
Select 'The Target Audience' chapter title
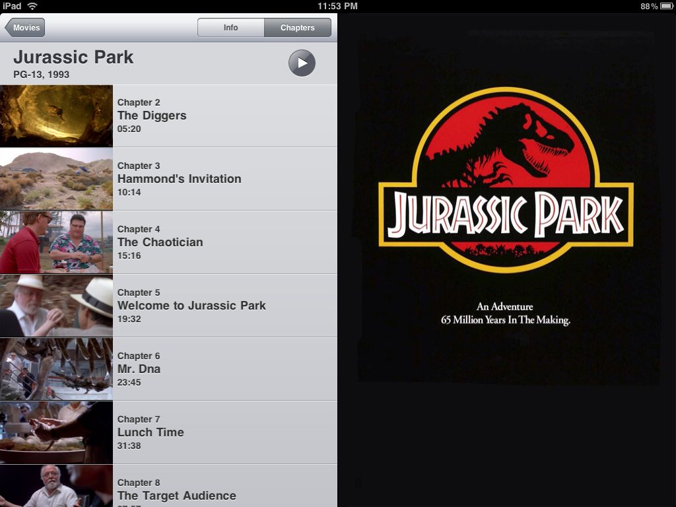[x=177, y=496]
